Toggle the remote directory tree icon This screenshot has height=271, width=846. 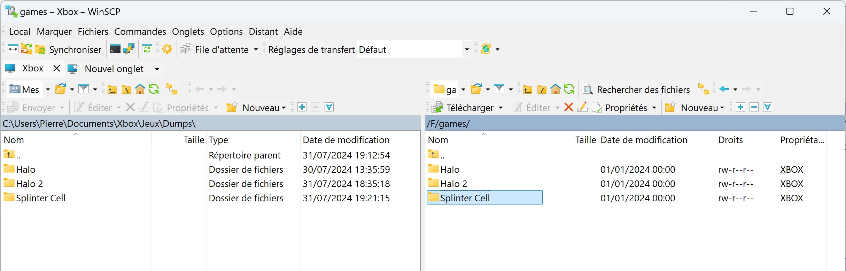[704, 90]
